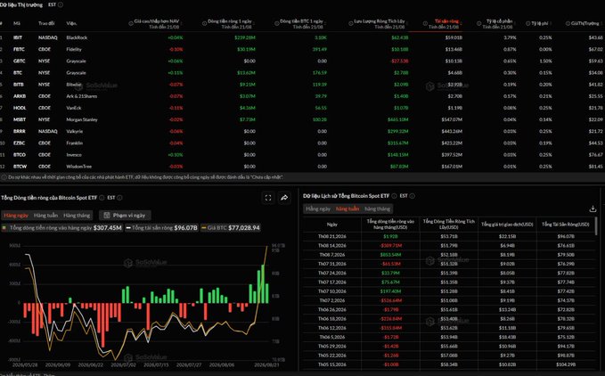
Task: Sort by Tài sản ròng column
Action: coord(462,23)
